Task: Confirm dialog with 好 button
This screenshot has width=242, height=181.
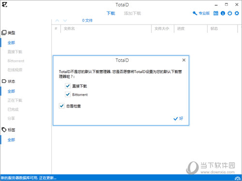Action: [178, 119]
